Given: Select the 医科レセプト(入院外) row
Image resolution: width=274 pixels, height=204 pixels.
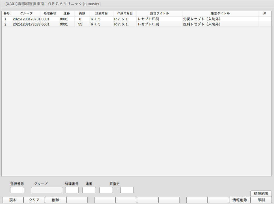Looking at the screenshot, I should click(202, 24).
